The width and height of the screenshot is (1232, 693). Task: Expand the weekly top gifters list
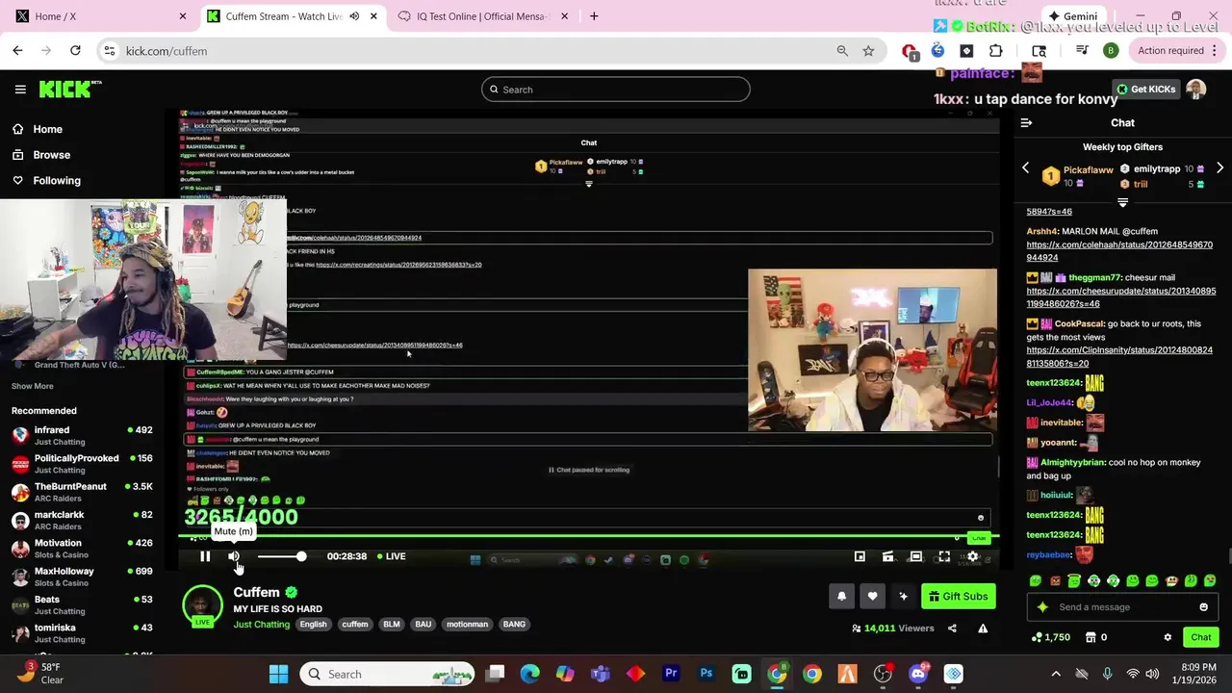pos(1122,202)
